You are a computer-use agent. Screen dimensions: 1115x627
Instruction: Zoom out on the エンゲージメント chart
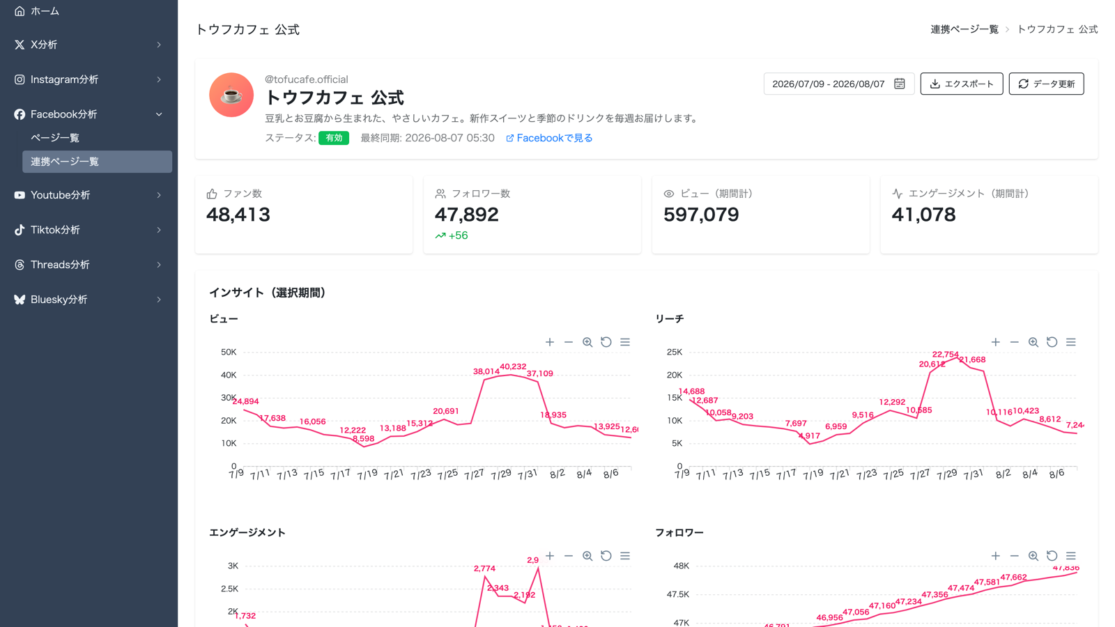[569, 556]
